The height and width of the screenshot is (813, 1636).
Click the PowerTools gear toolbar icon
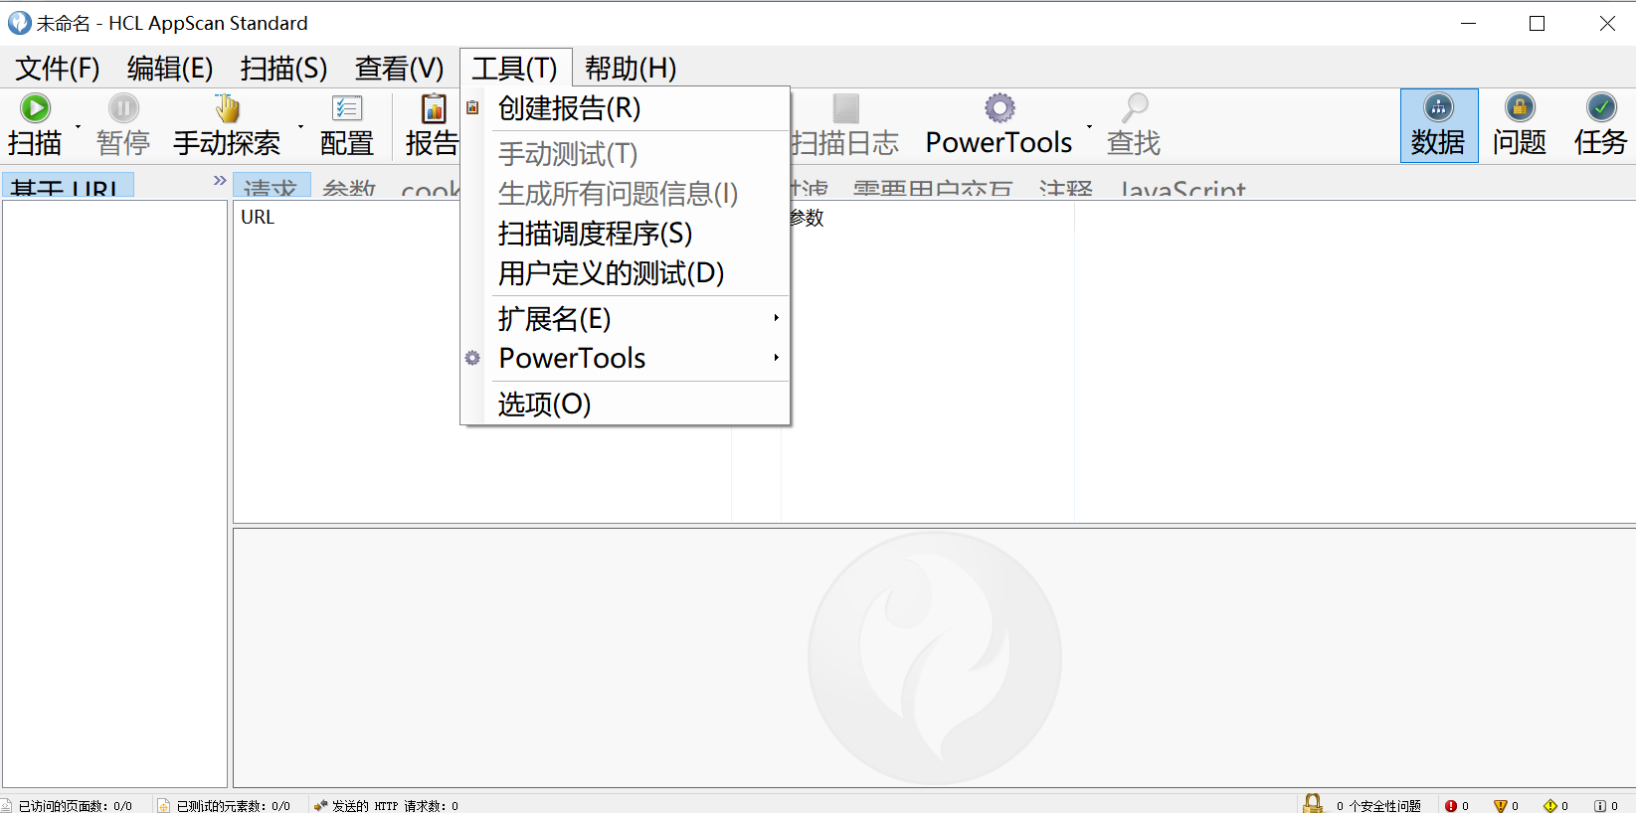pyautogui.click(x=1000, y=107)
